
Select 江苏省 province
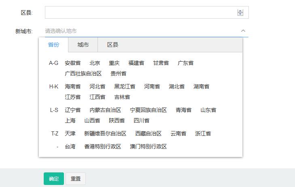72,97
